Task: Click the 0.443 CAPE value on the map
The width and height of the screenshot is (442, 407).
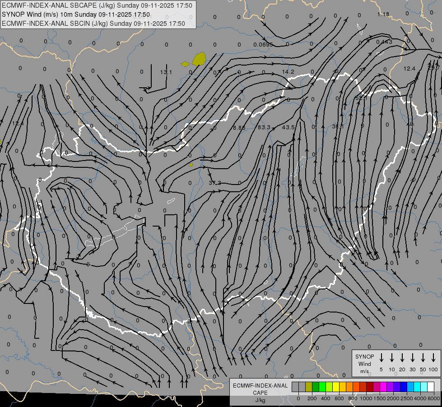Action: (384, 42)
